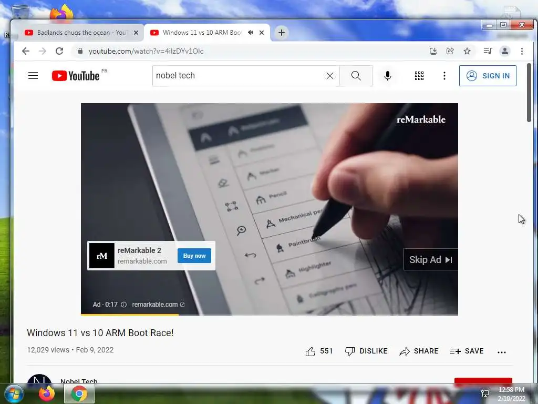
Task: Open the Chrome media control icon
Action: click(488, 51)
